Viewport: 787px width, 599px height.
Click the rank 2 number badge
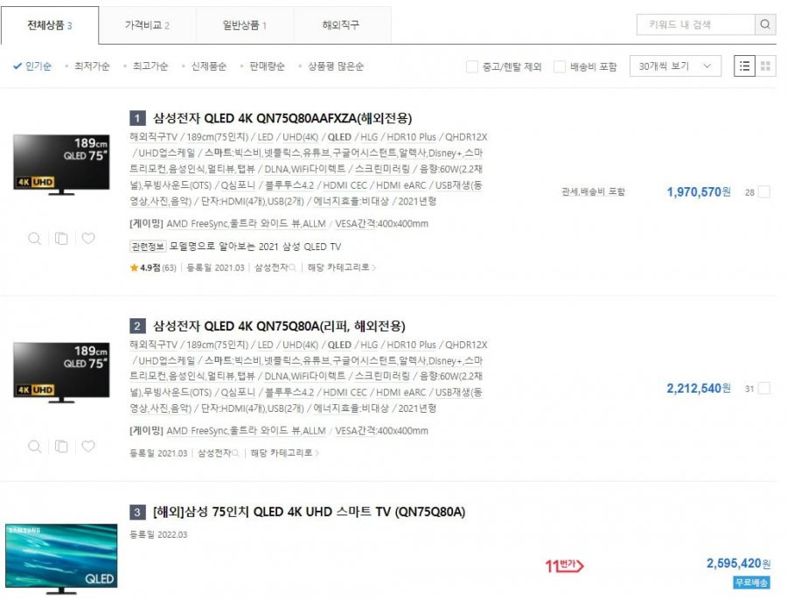tap(137, 326)
